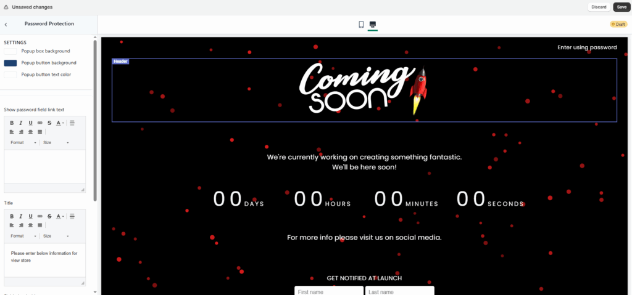Click the Discard button
The width and height of the screenshot is (632, 295).
(x=599, y=7)
